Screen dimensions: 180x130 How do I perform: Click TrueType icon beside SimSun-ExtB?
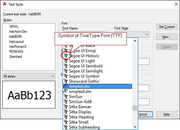(66, 102)
